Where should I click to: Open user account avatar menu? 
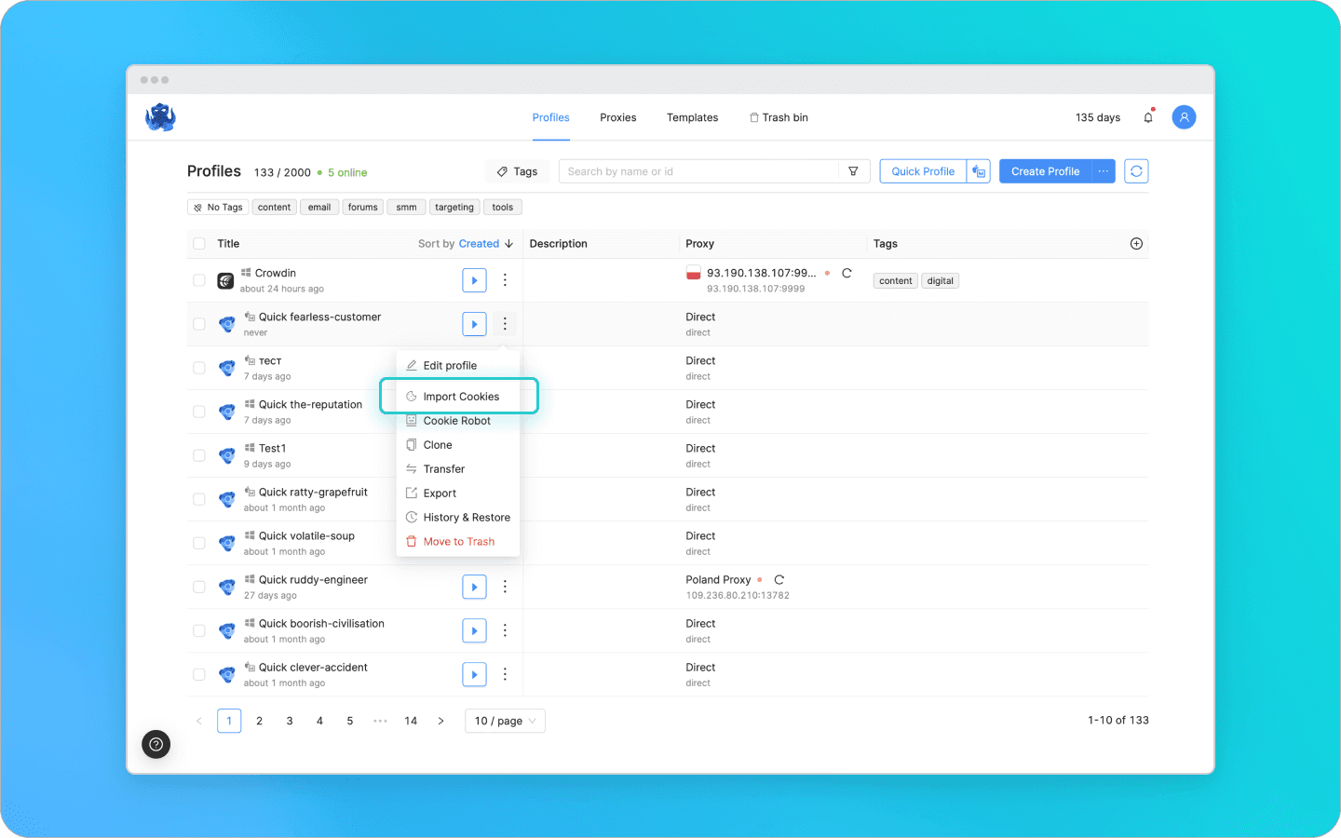(1184, 117)
